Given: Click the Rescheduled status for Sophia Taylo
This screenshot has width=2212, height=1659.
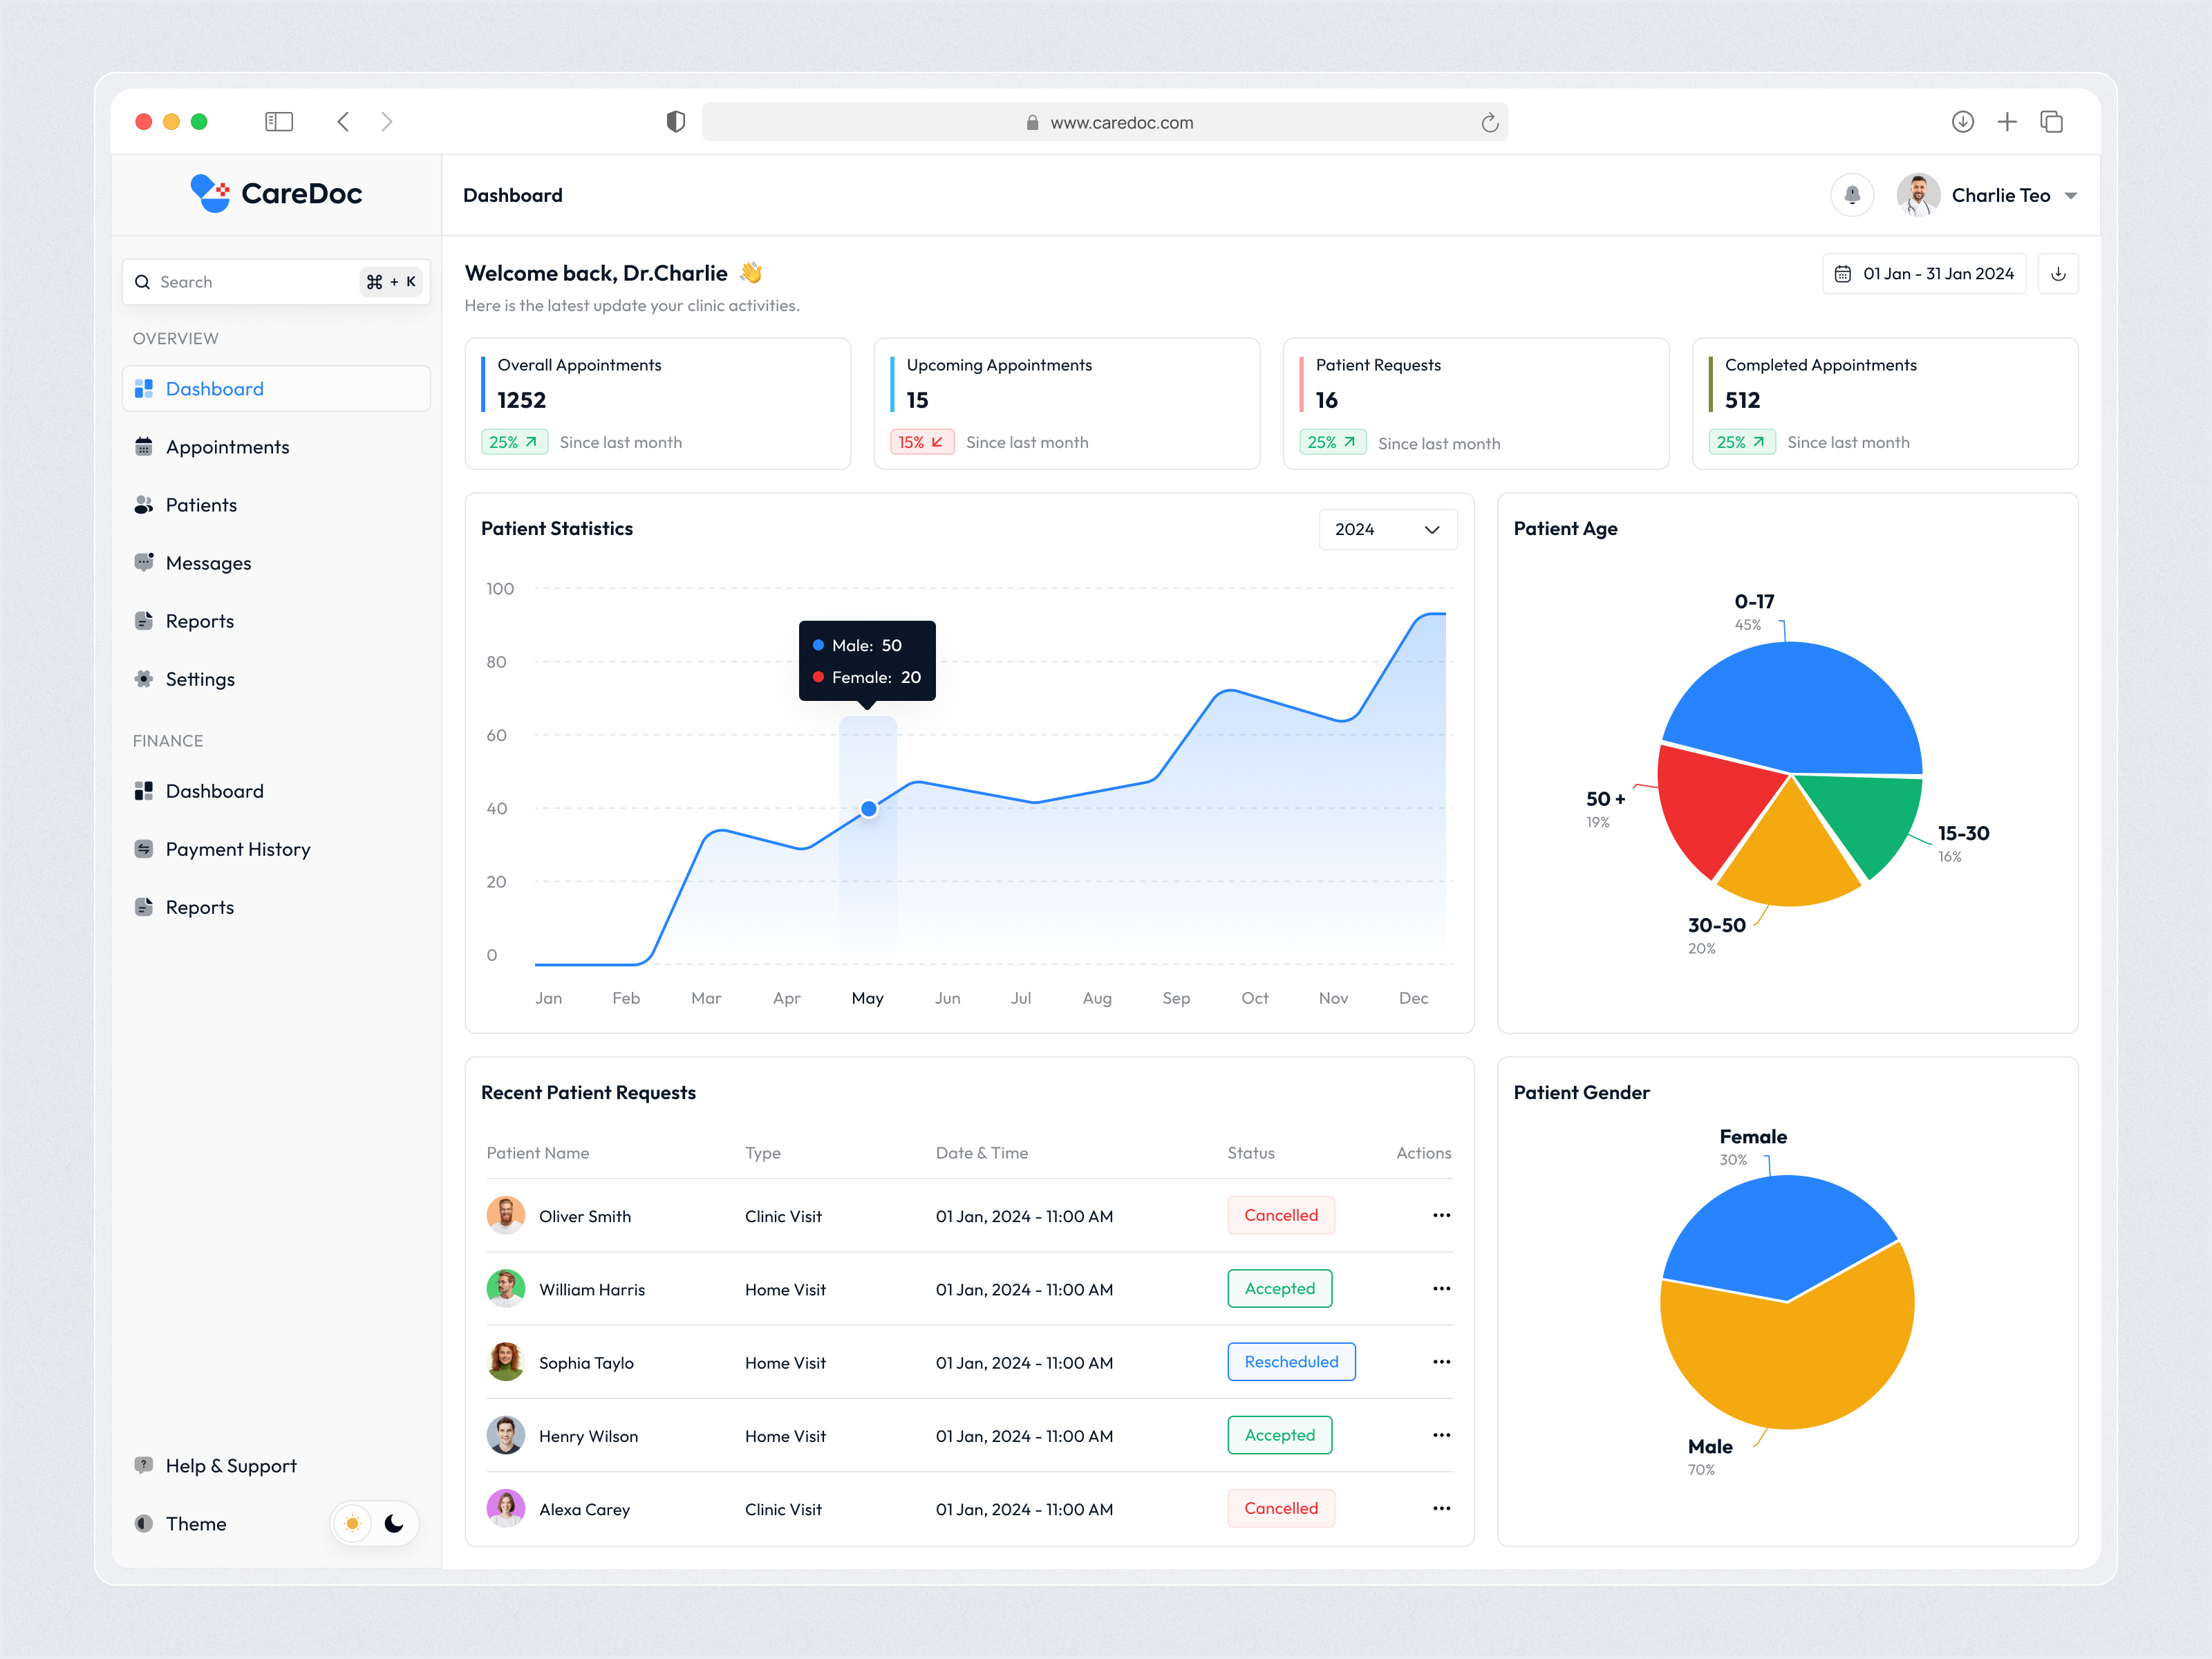Looking at the screenshot, I should pyautogui.click(x=1291, y=1362).
